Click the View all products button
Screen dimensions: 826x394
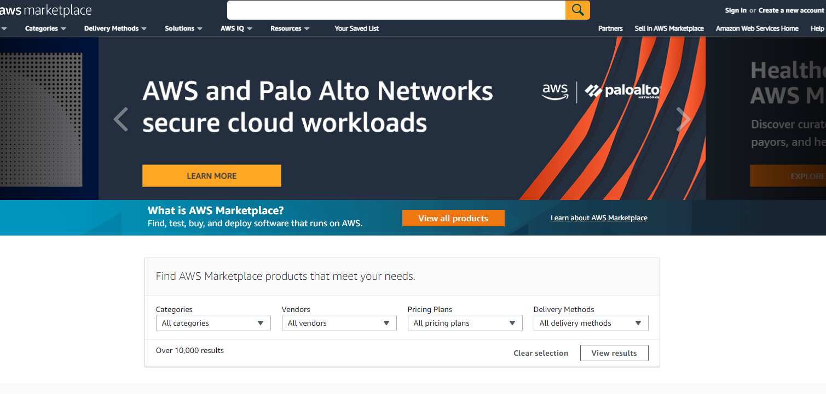453,218
